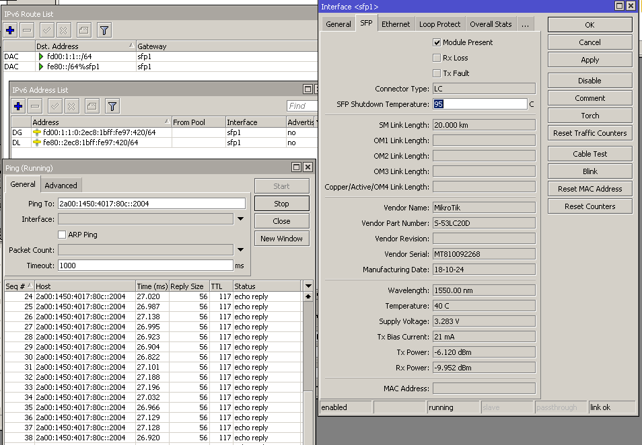Open the ping results column selector dropdown
The width and height of the screenshot is (642, 445).
pyautogui.click(x=308, y=286)
